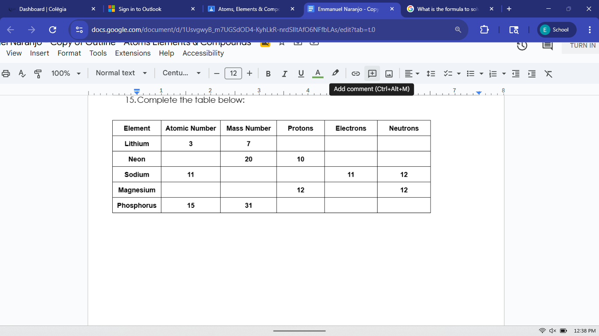
Task: Insert a link
Action: [356, 73]
